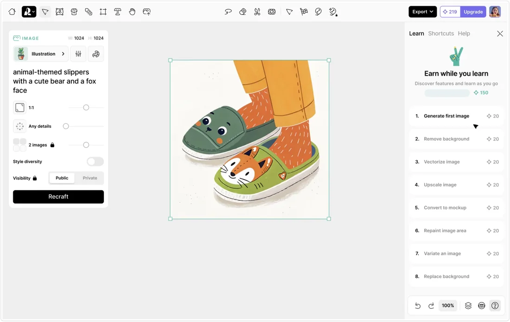This screenshot has height=322, width=510.
Task: Open the adjustment sliders icon next to Illustration
Action: pos(78,54)
